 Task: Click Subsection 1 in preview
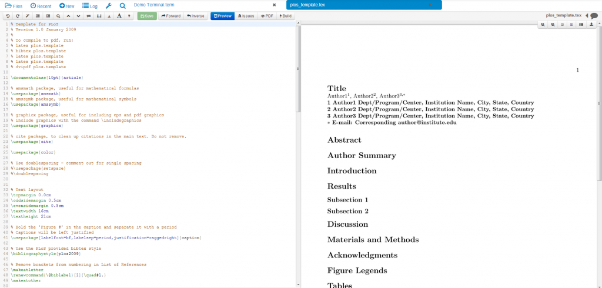(x=348, y=200)
